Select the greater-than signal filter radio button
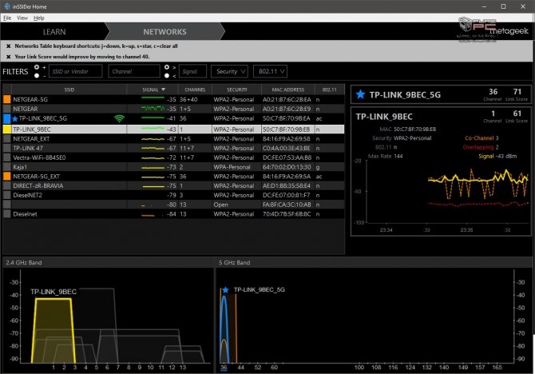The image size is (535, 374). [x=167, y=67]
